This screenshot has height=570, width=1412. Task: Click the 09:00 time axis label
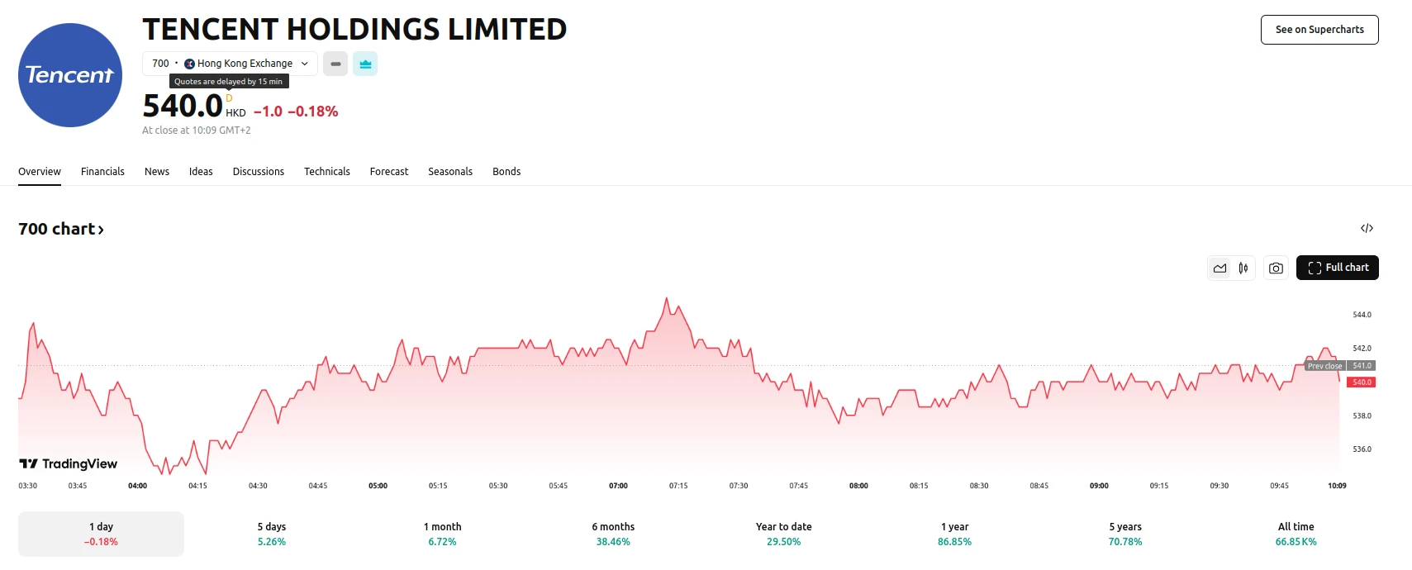coord(1099,486)
